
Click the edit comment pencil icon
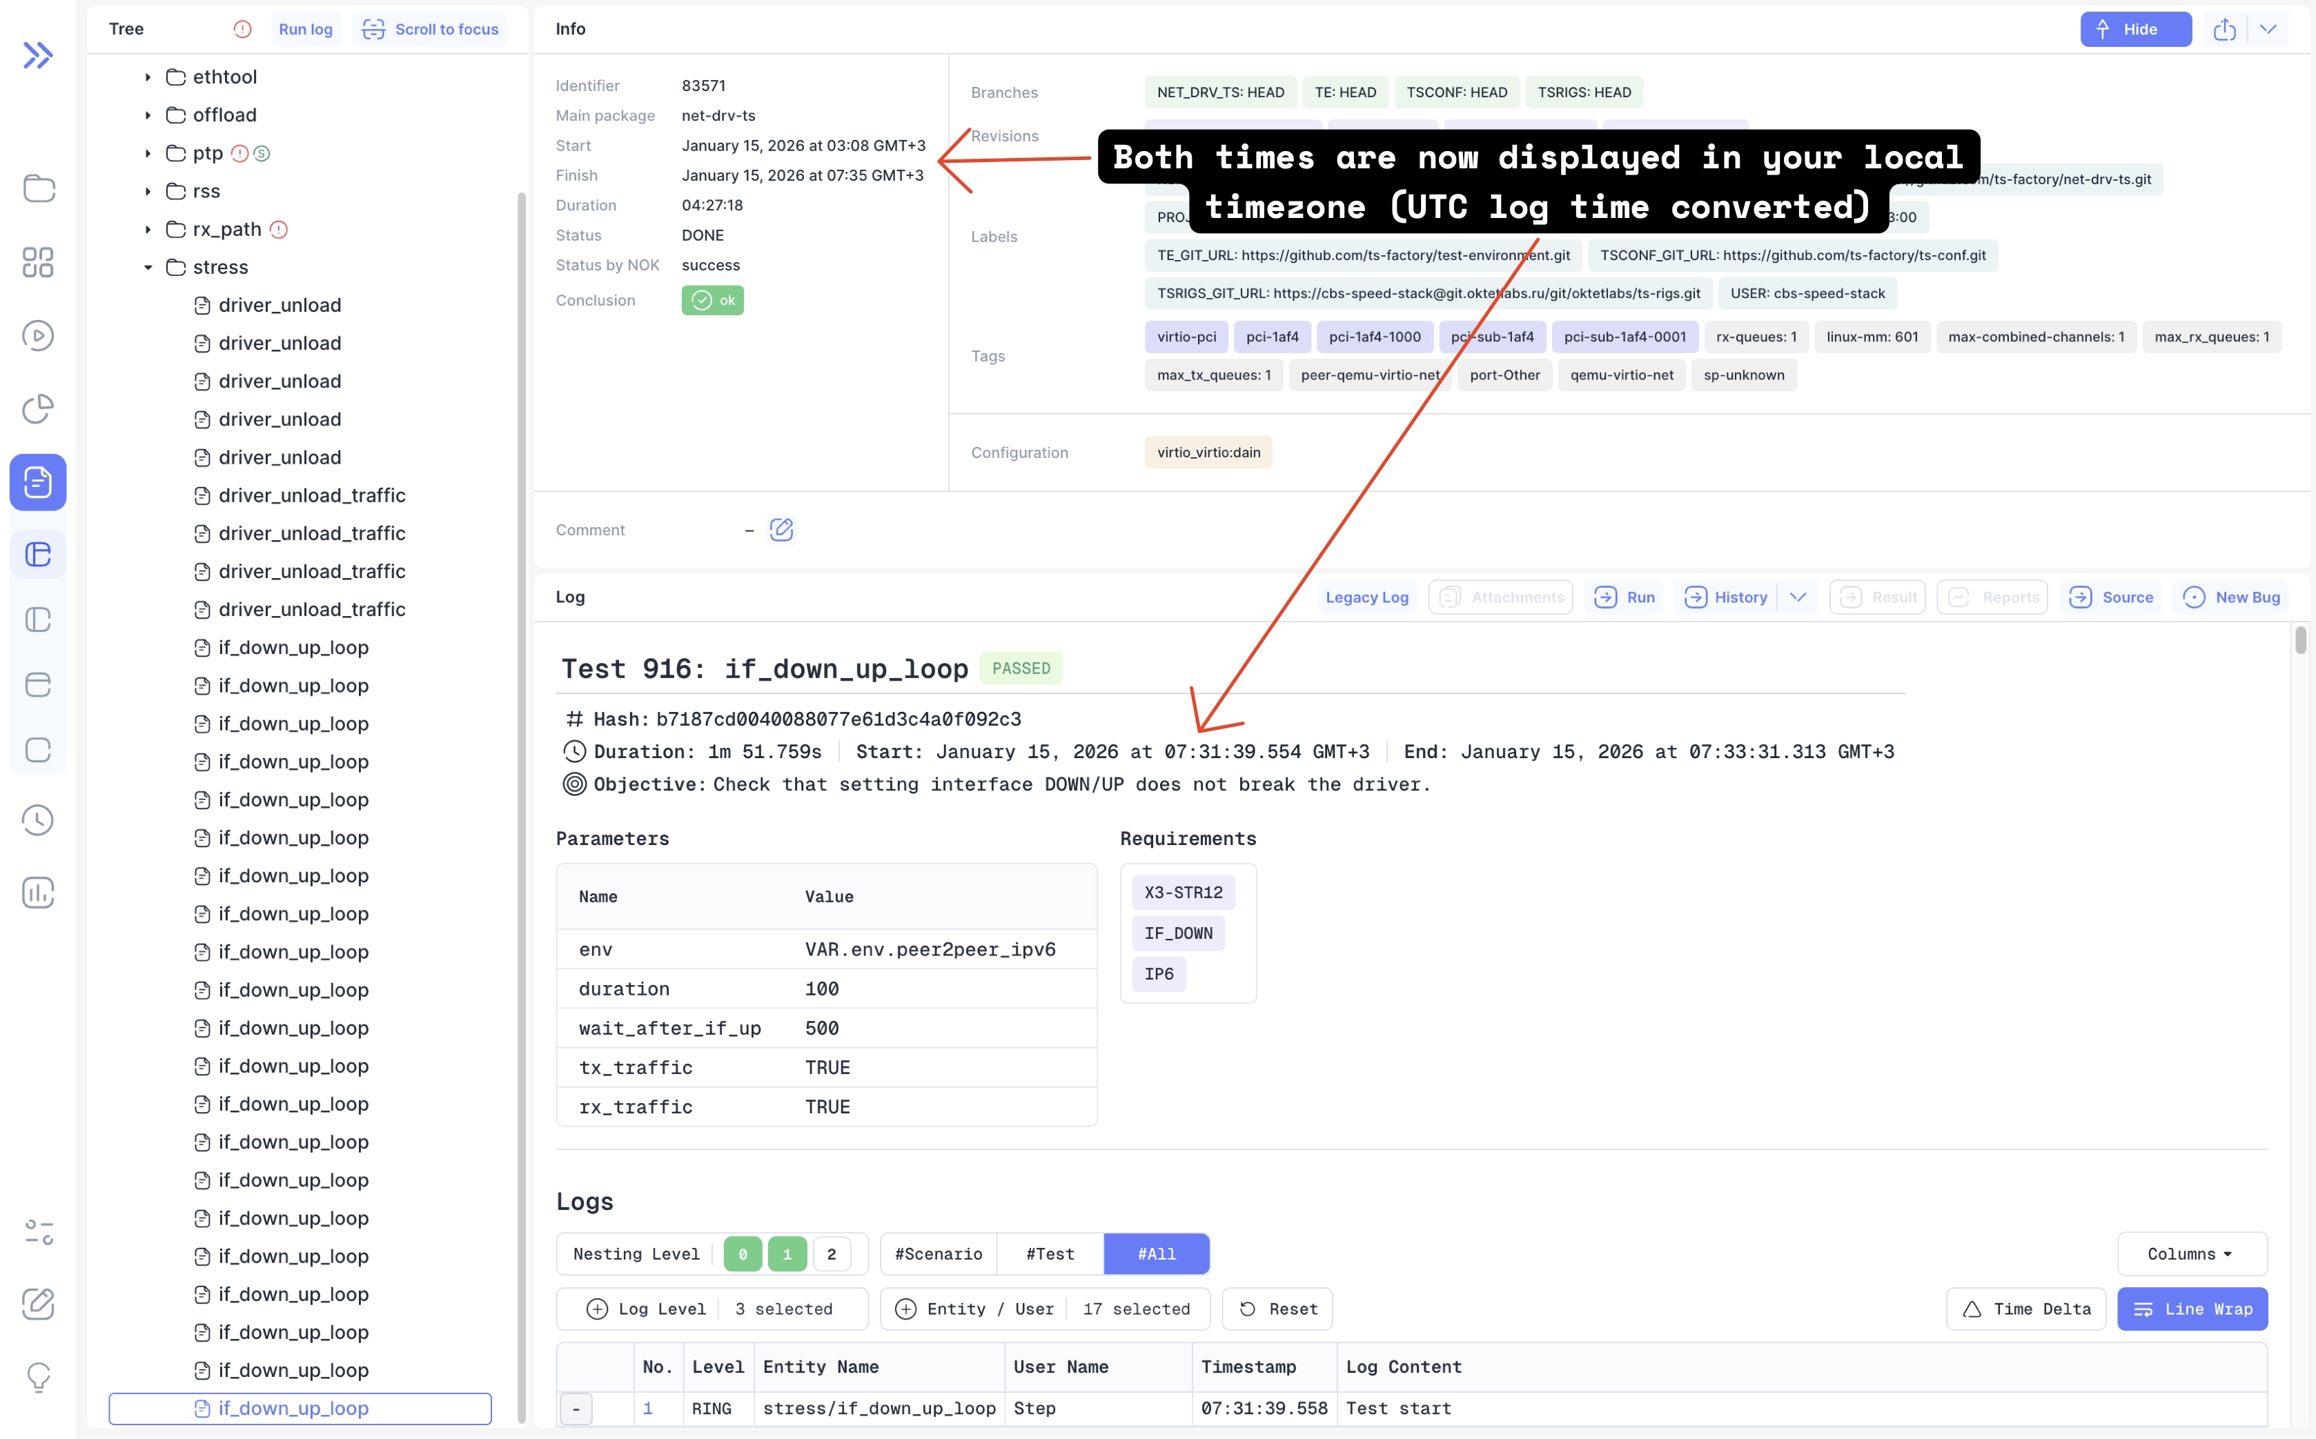click(x=781, y=530)
